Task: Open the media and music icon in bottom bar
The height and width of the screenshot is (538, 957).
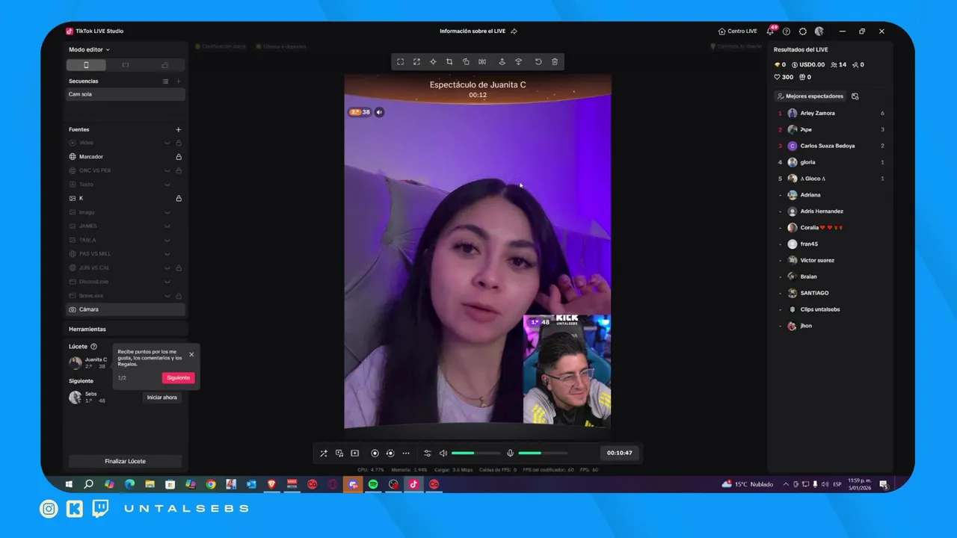Action: (339, 453)
